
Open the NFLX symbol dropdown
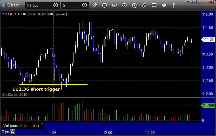click(x=49, y=5)
